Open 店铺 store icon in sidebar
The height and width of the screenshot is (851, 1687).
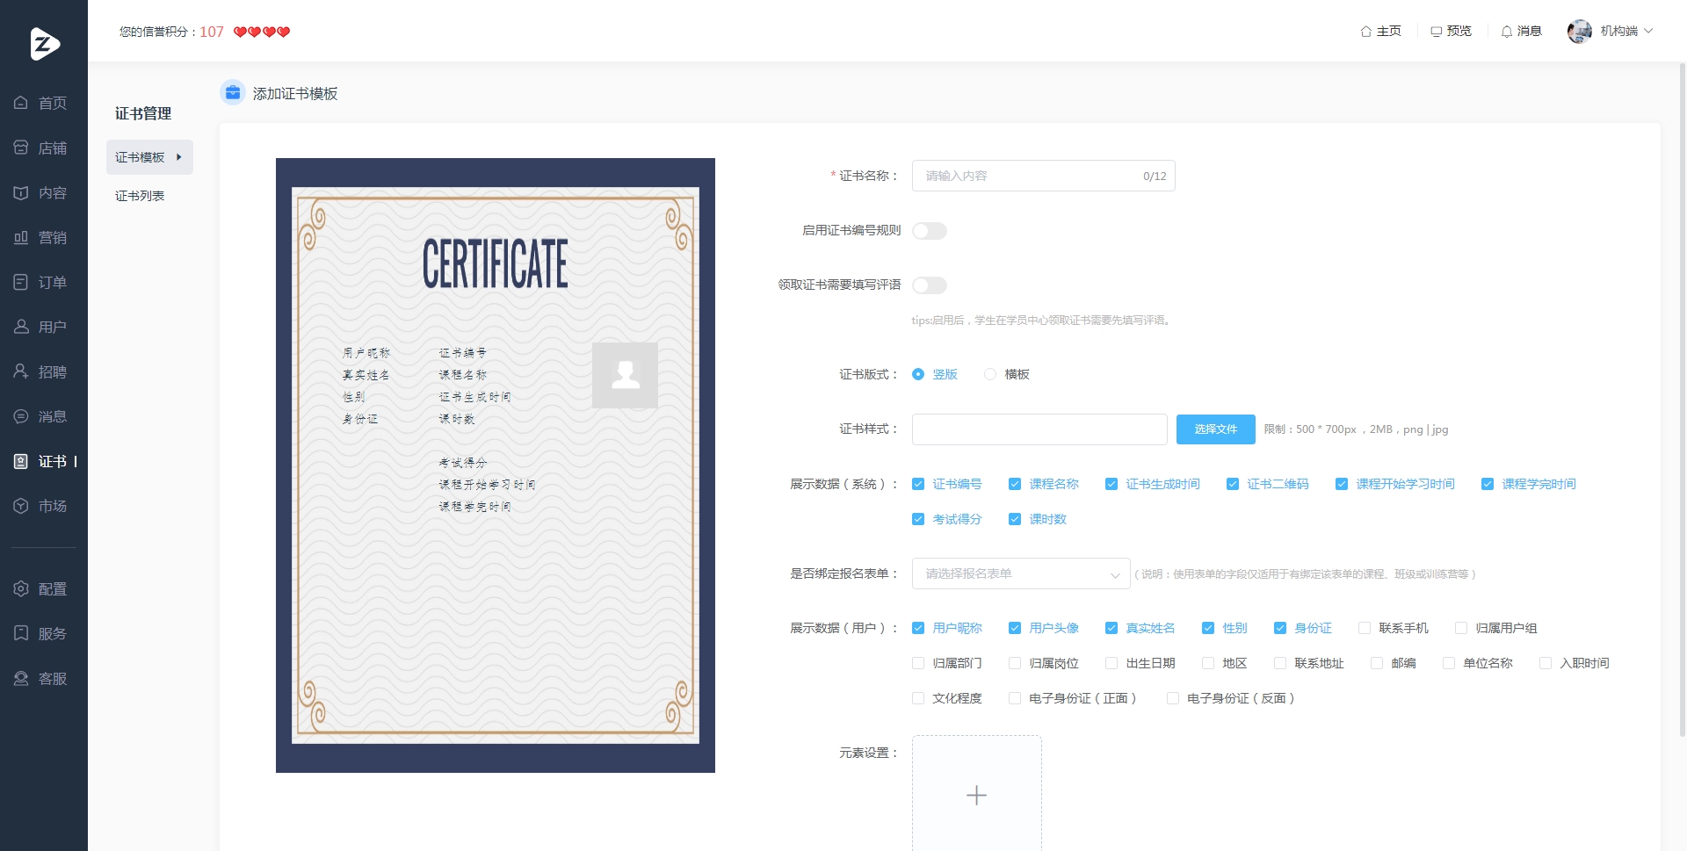tap(21, 148)
